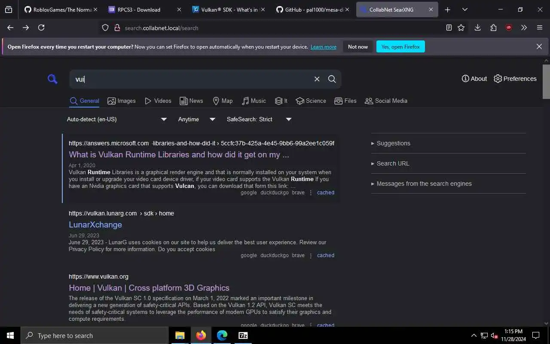
Task: Submit search with magnifier button
Action: (x=332, y=79)
